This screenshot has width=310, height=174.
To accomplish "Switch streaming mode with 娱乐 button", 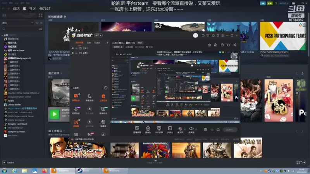I will click(98, 35).
